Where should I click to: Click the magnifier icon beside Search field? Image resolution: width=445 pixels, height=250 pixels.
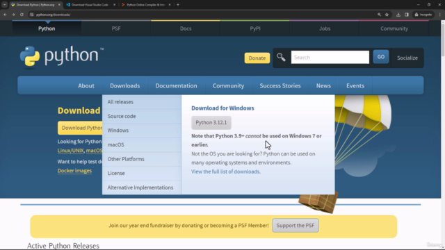click(x=281, y=57)
